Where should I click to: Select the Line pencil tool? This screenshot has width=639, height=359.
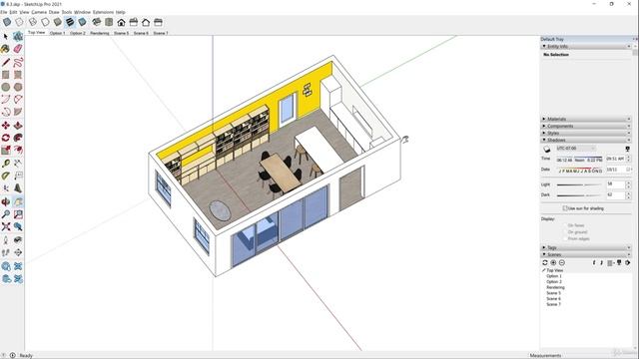6,62
